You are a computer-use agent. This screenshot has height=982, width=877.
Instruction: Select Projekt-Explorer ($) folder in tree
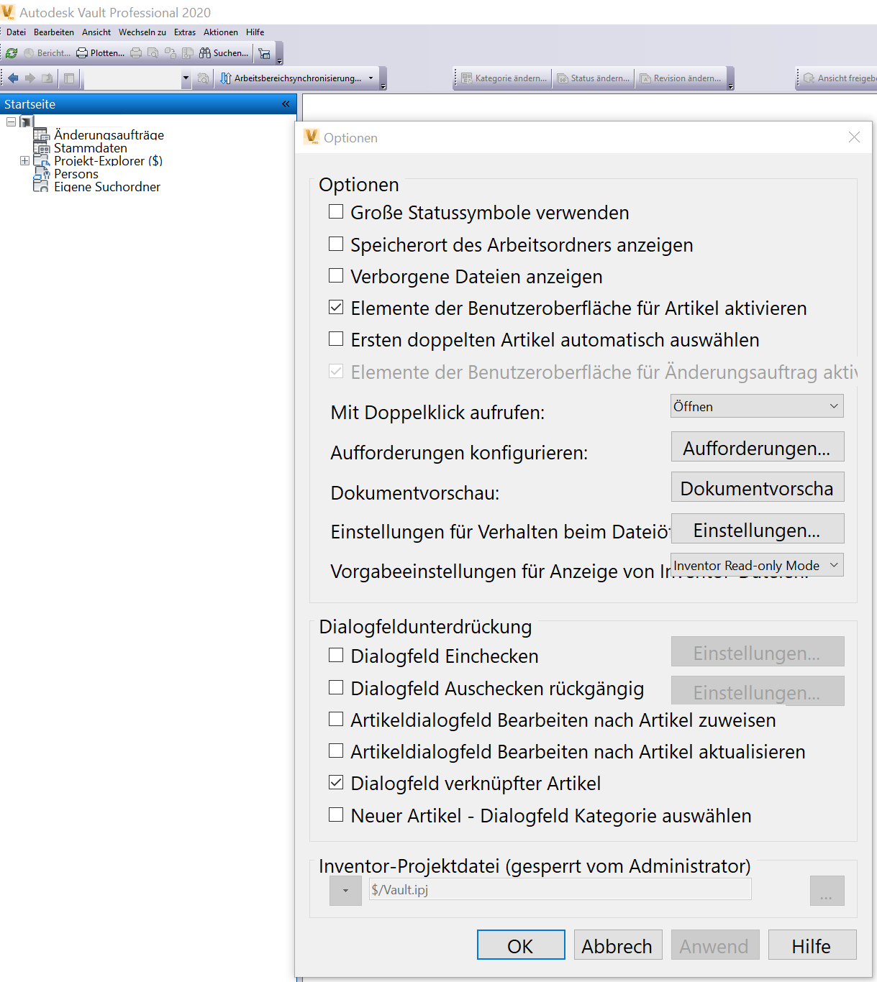point(108,161)
